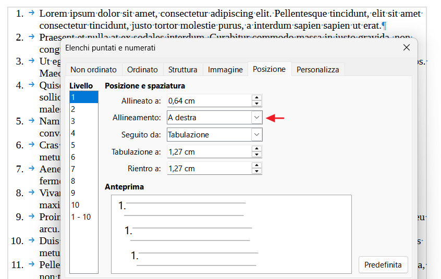Increase the Tabulazione a value using the up arrow
This screenshot has height=279, width=441.
[x=256, y=149]
